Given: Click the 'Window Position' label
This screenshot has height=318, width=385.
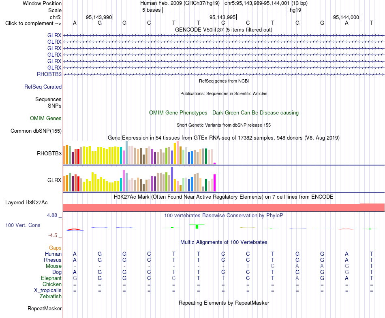Looking at the screenshot, I should [x=42, y=3].
